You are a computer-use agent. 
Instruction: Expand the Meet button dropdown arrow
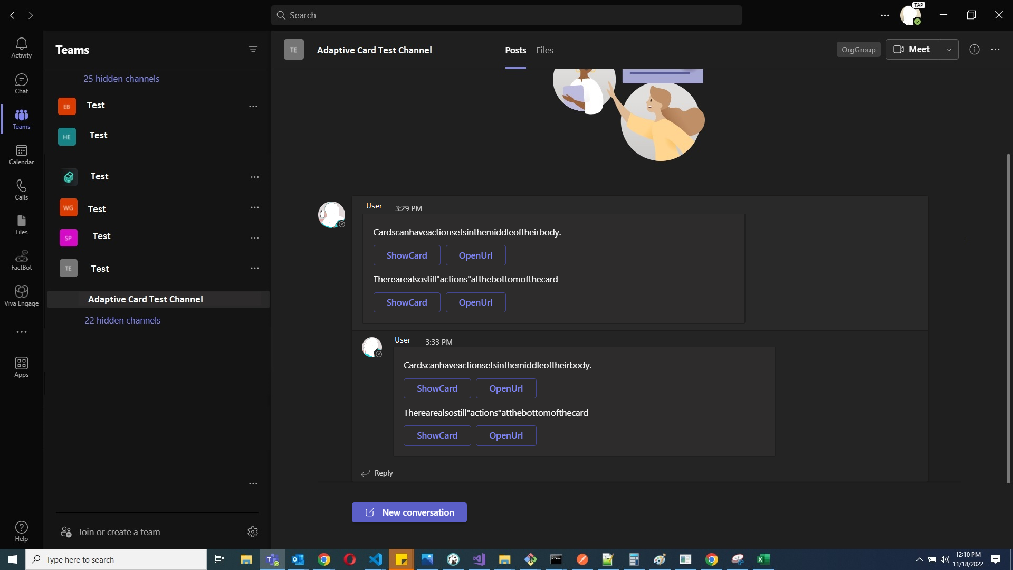click(x=948, y=49)
